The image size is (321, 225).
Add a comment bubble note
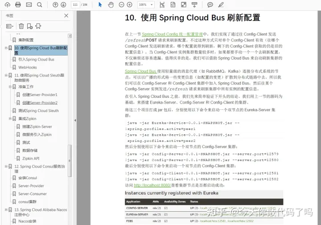pos(210,5)
